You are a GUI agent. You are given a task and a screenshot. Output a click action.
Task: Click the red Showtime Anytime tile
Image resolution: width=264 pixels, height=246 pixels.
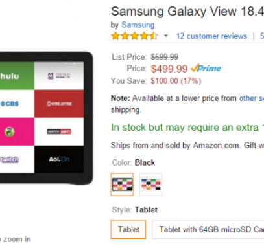(x=59, y=104)
